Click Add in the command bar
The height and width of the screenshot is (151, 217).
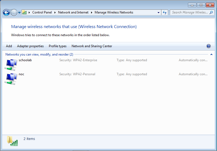coord(9,46)
